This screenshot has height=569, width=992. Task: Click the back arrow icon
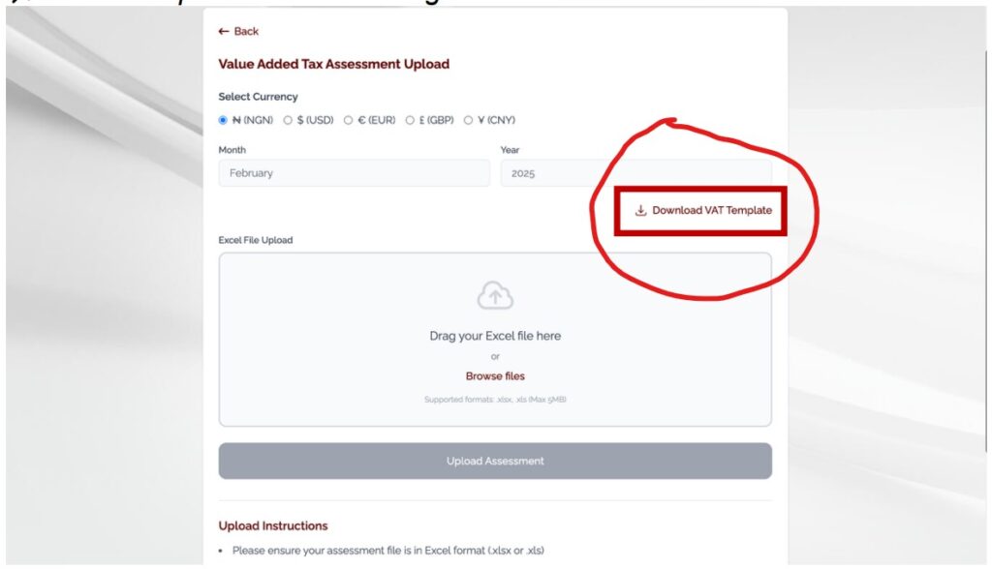click(224, 32)
